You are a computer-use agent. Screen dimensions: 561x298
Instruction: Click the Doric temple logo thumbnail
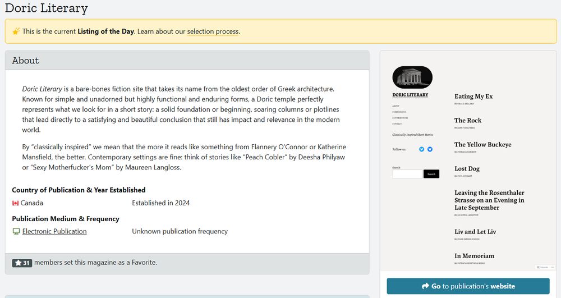coord(412,77)
